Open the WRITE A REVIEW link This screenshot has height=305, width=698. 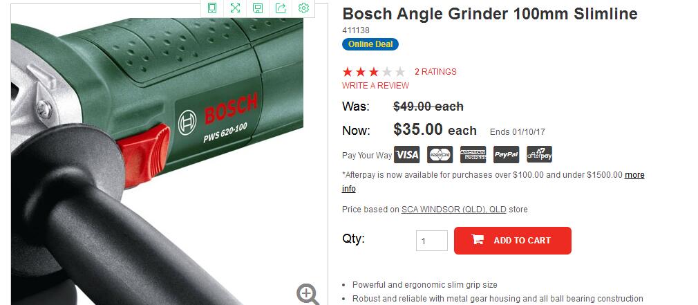click(375, 86)
